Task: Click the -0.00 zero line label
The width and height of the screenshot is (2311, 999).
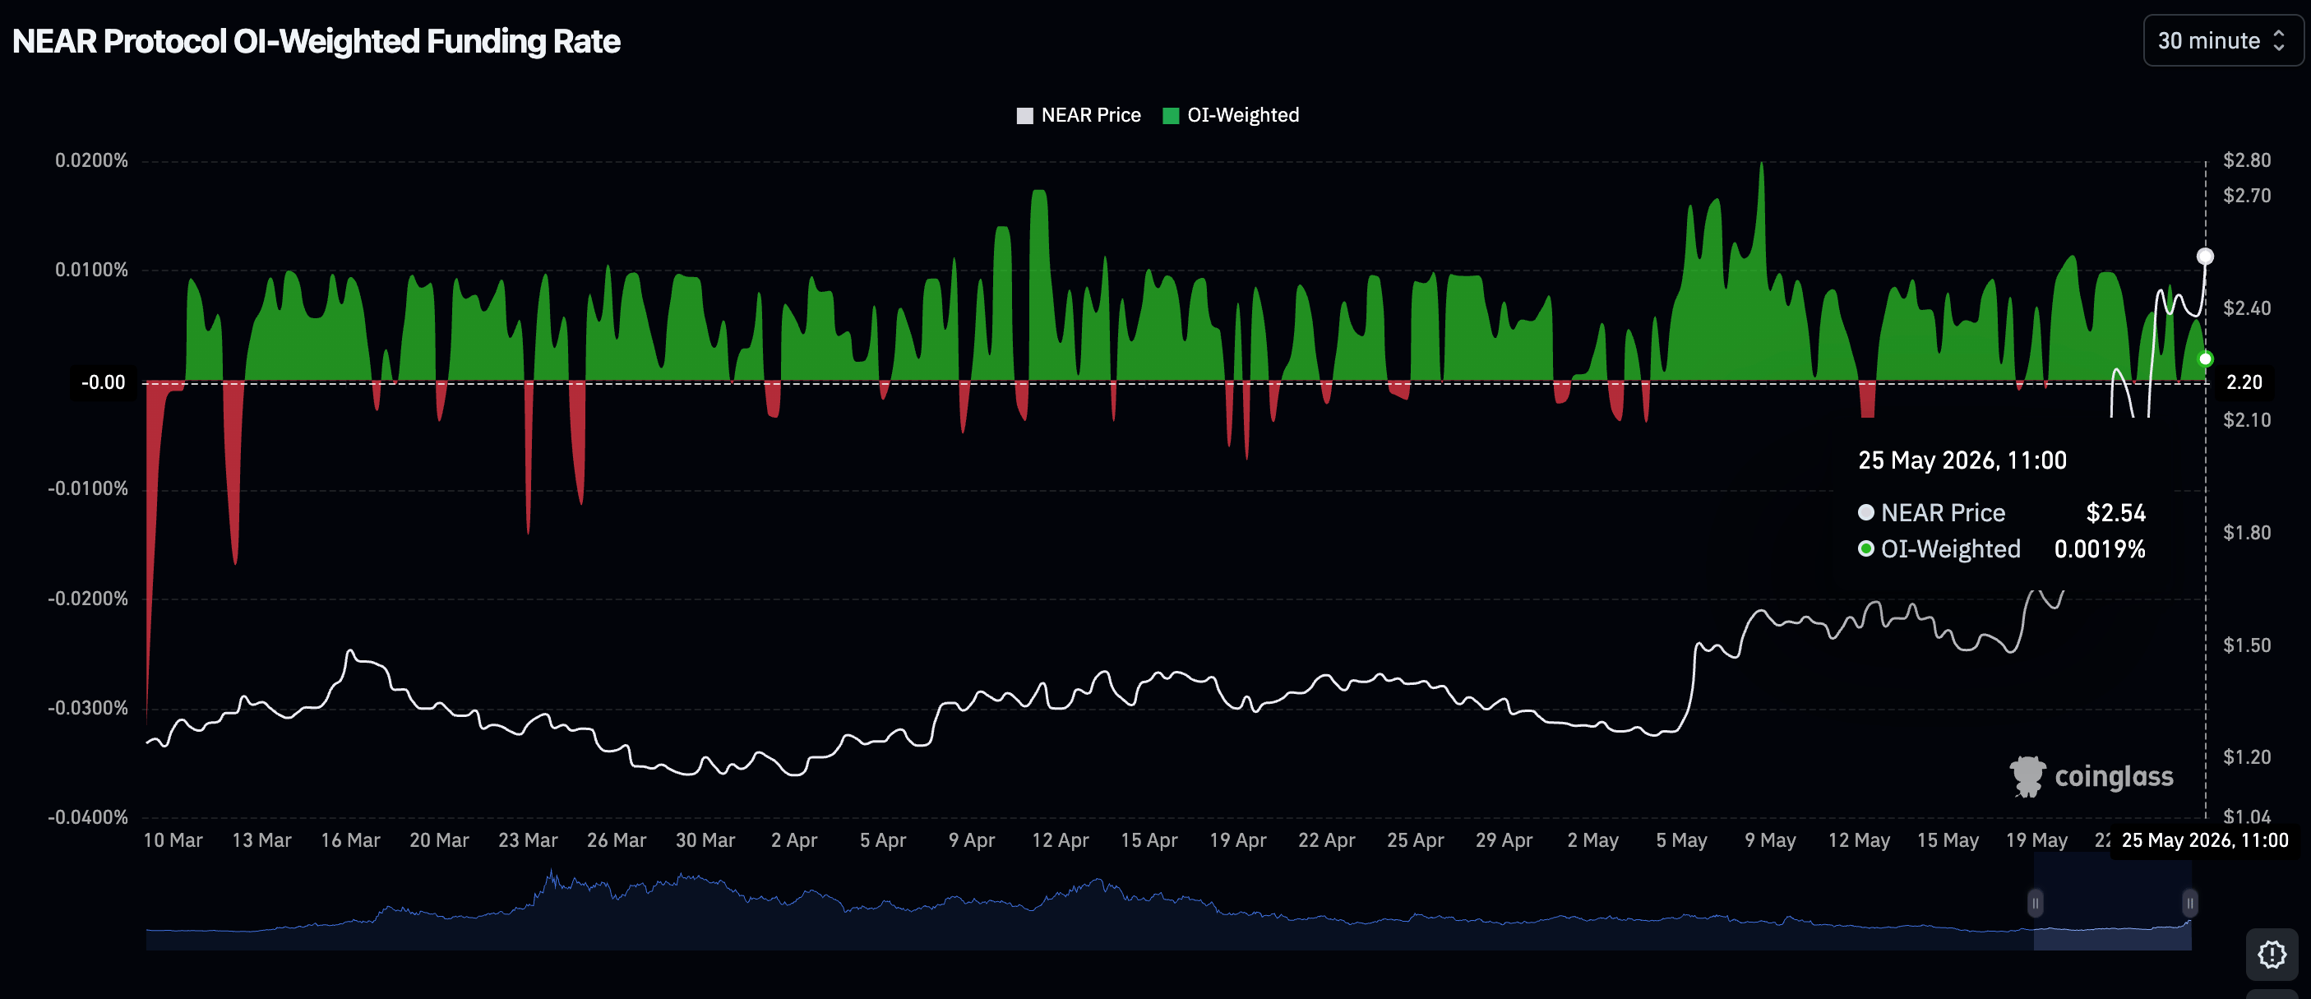Action: tap(103, 382)
